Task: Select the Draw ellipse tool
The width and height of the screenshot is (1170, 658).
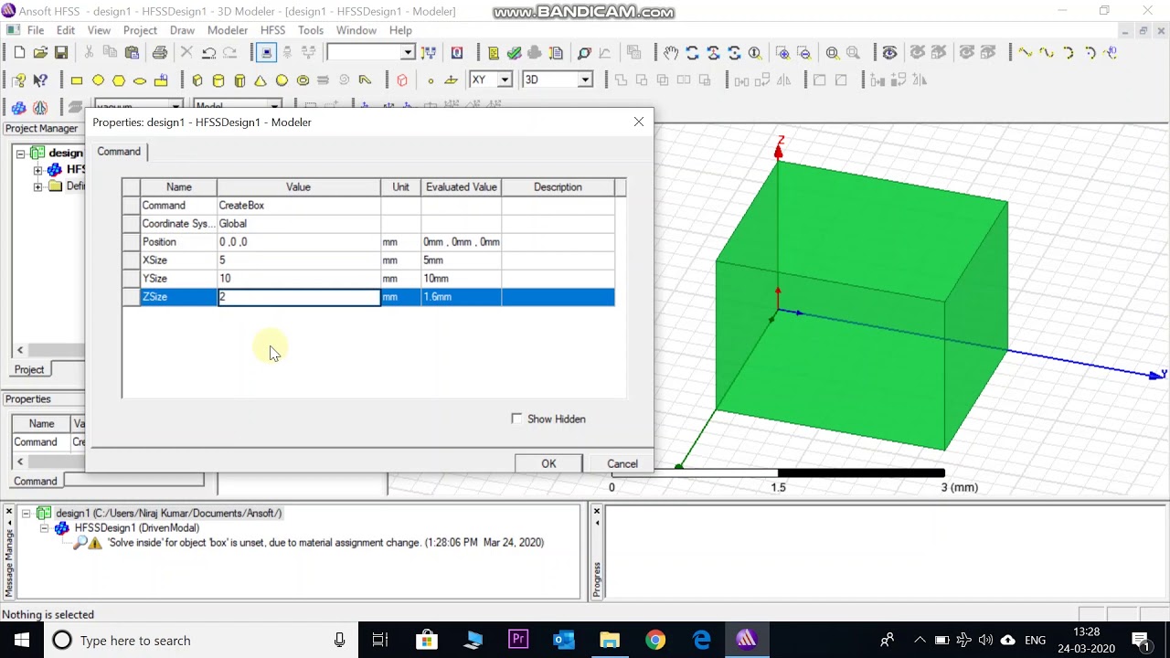Action: pos(140,80)
